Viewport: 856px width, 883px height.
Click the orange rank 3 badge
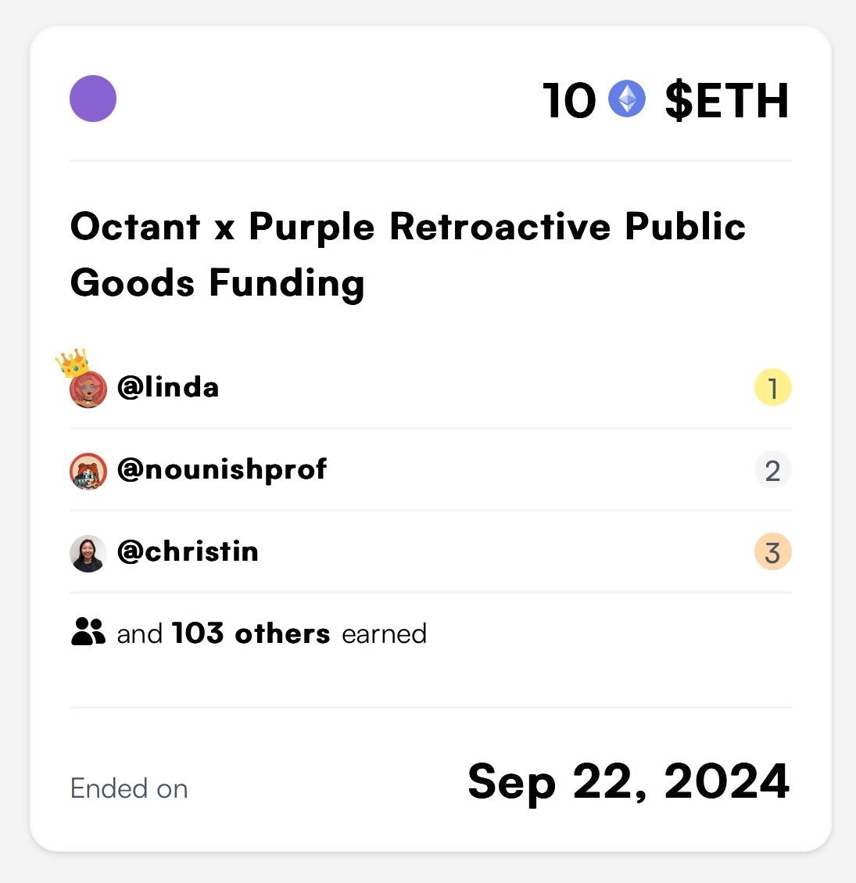click(x=772, y=552)
